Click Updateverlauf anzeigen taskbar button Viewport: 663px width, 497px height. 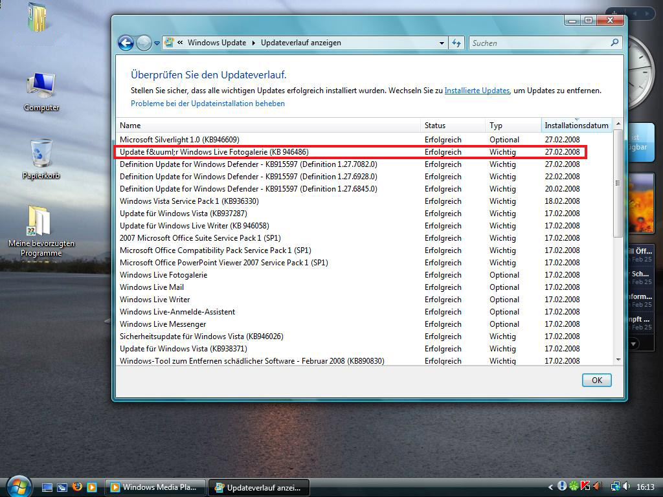(x=259, y=487)
